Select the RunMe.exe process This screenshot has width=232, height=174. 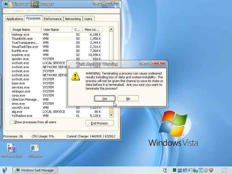click(x=56, y=51)
